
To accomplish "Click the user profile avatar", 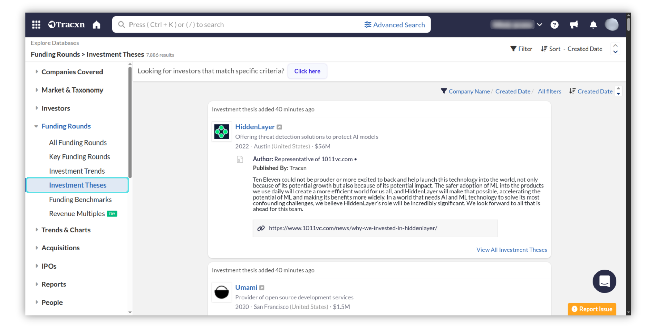I will 611,25.
